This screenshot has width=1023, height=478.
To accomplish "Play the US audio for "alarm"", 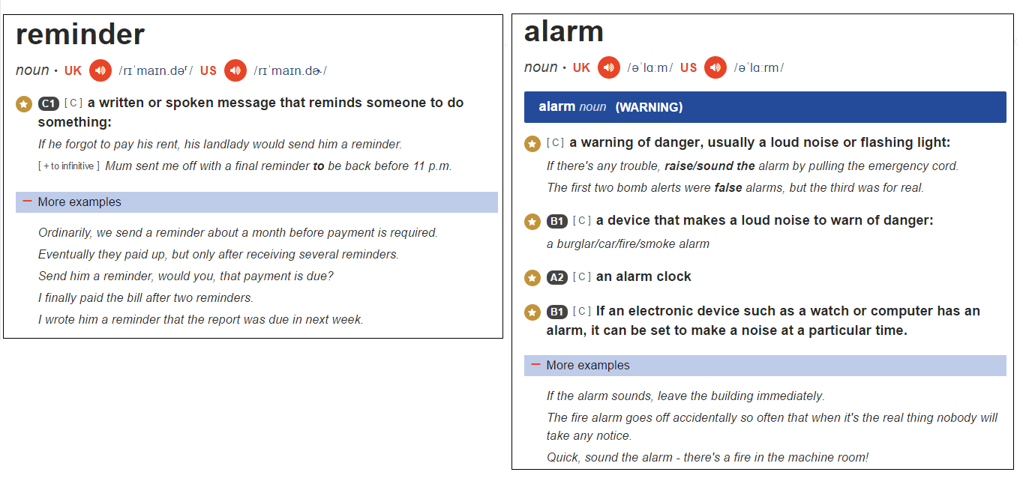I will 715,67.
